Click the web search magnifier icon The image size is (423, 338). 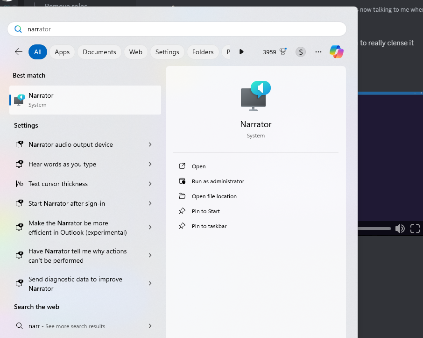pyautogui.click(x=20, y=326)
